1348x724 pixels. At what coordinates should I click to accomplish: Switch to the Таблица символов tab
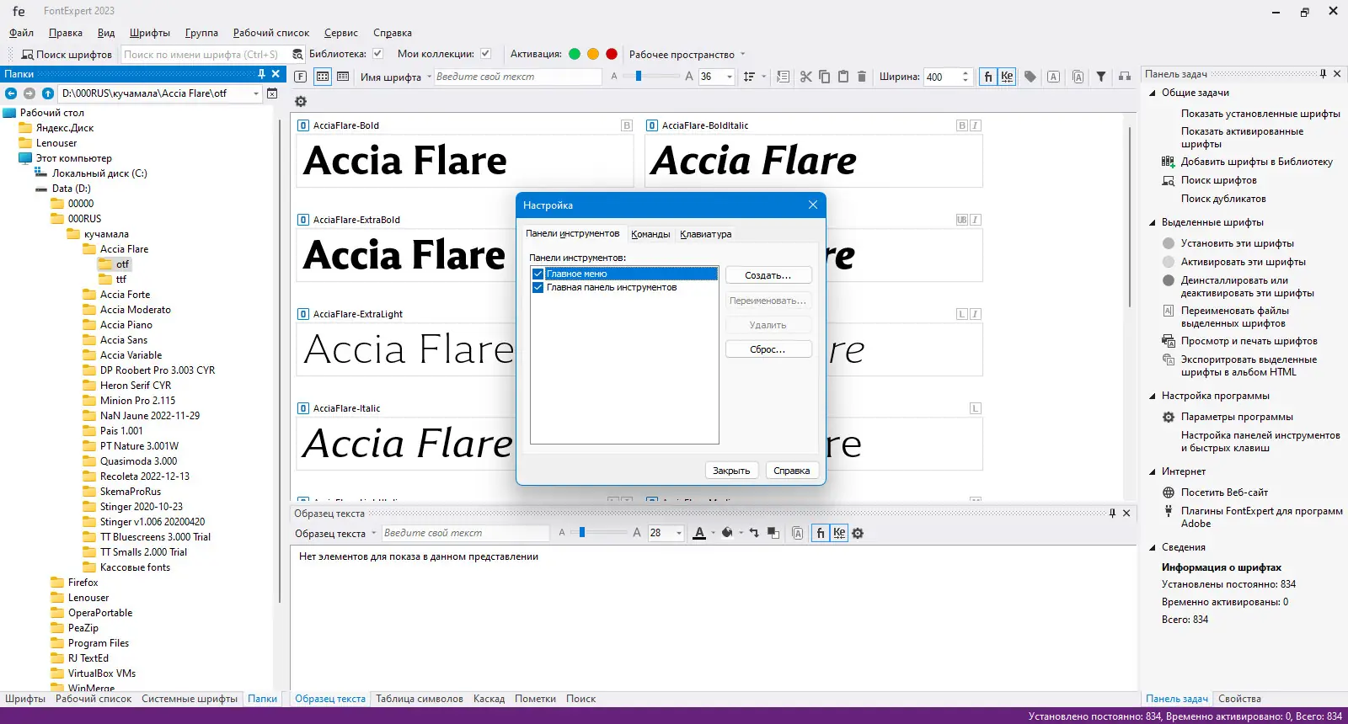(x=420, y=699)
